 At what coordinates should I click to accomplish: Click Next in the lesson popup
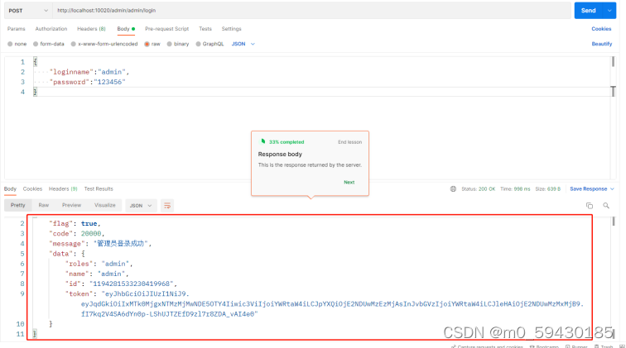tap(349, 182)
